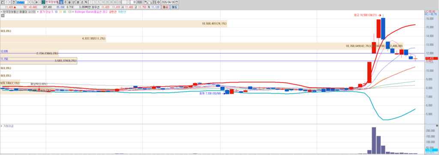The height and width of the screenshot is (155, 439).
Task: Click the tallest volume bar in 거래대금 panel
Action: click(x=374, y=140)
